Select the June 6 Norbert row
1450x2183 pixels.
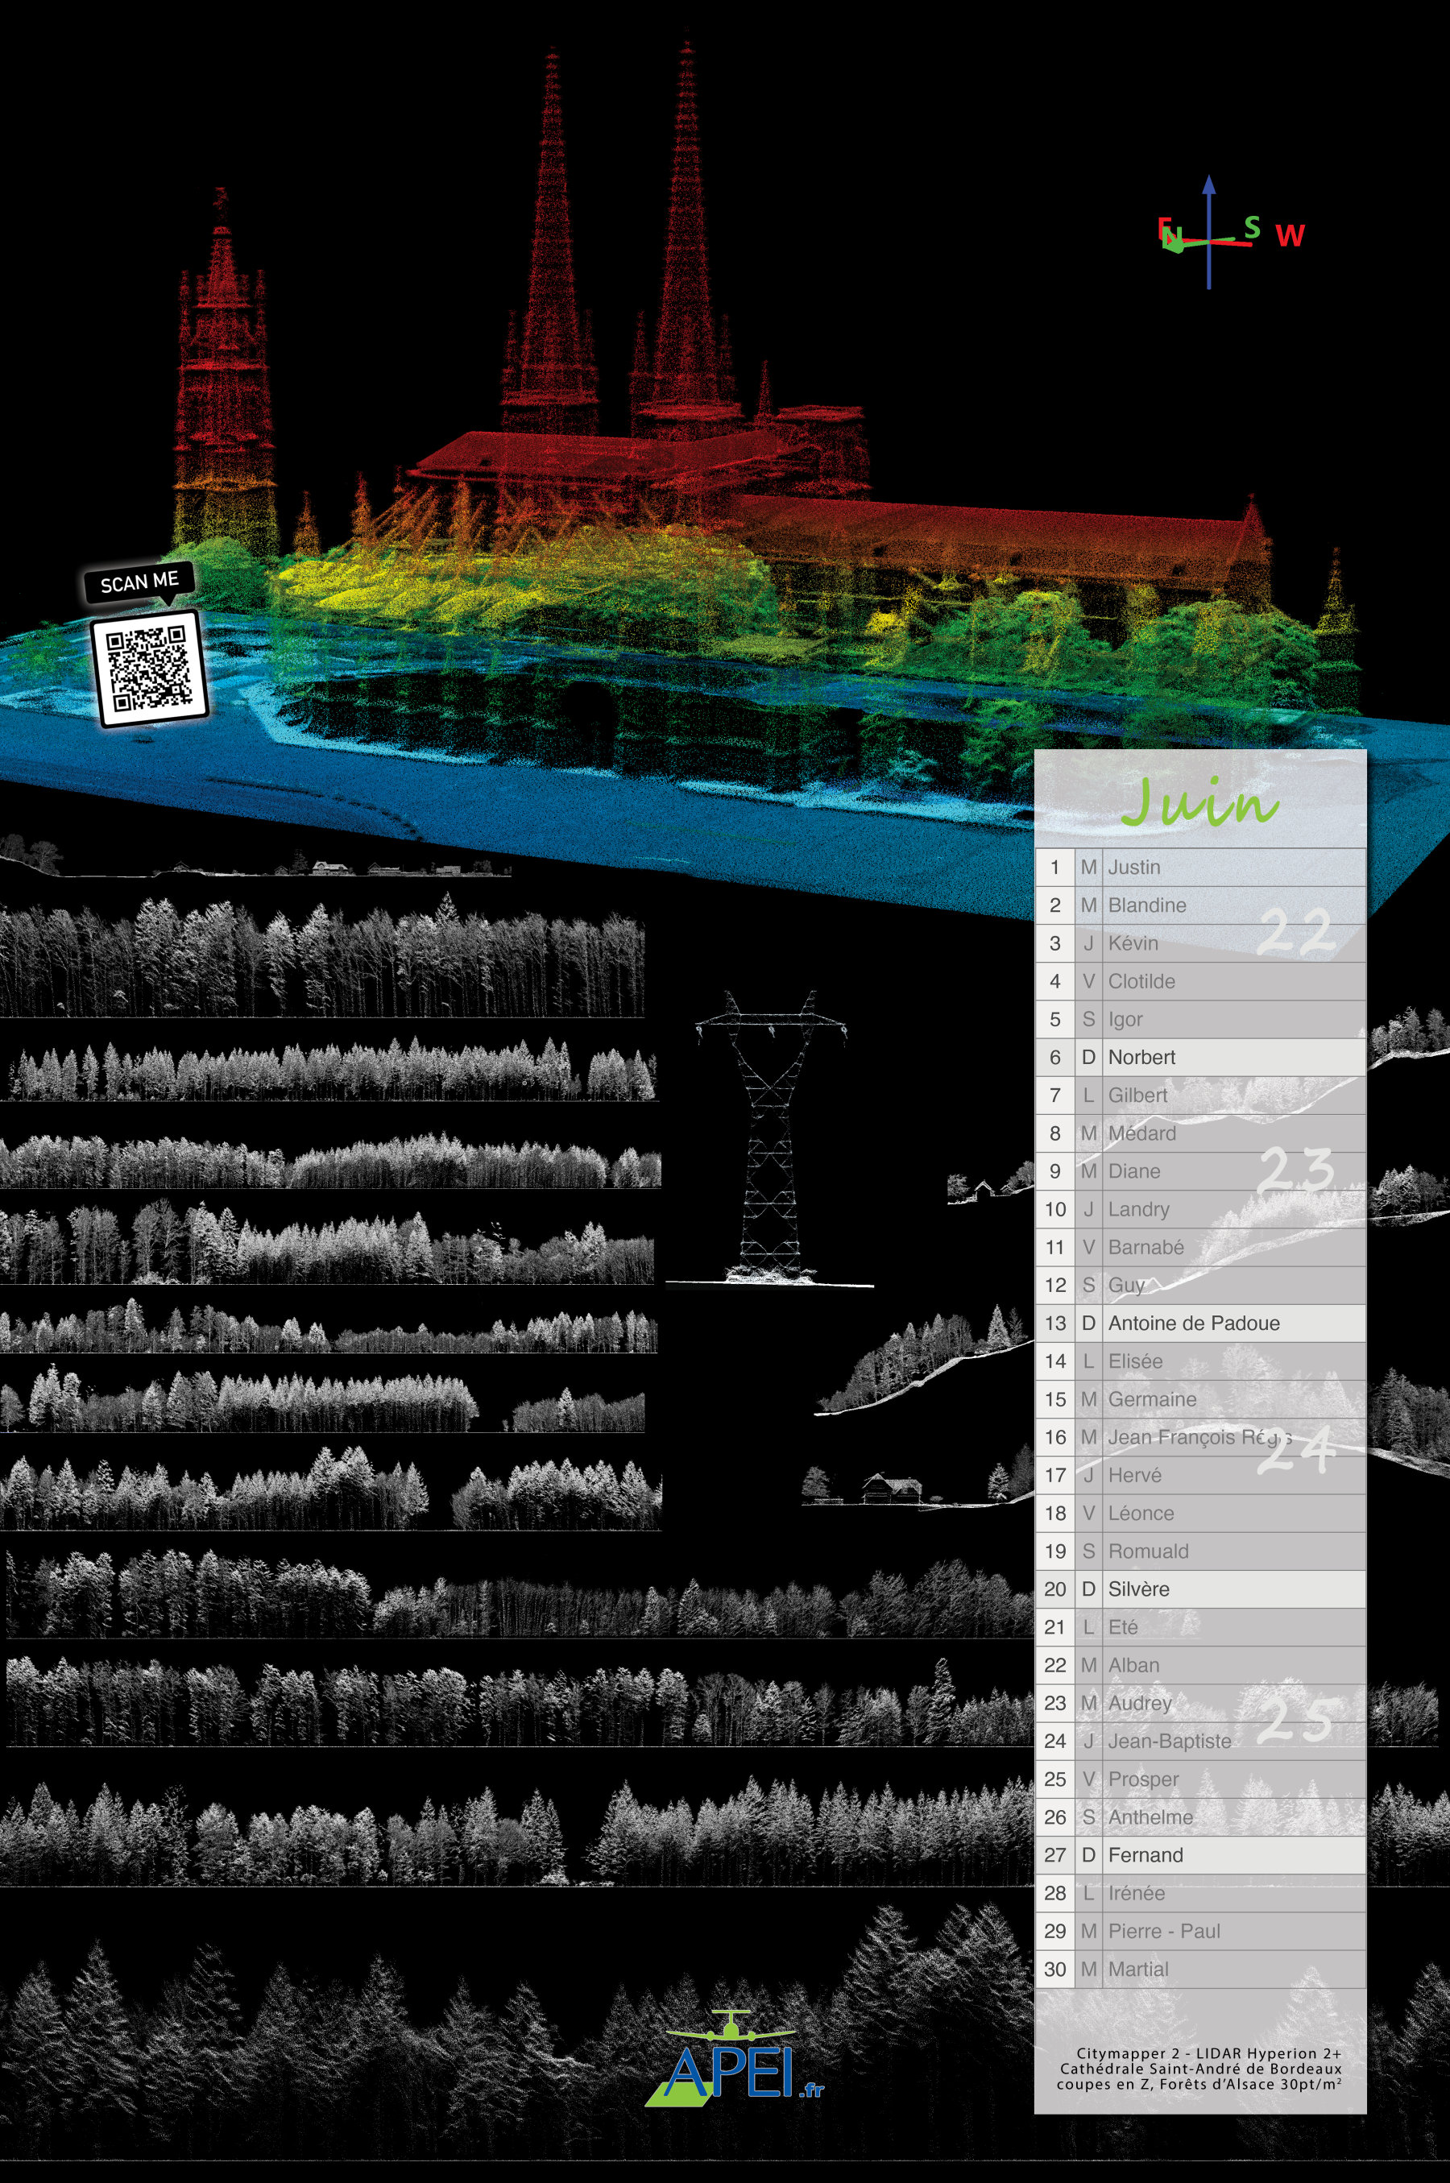coord(1200,1057)
